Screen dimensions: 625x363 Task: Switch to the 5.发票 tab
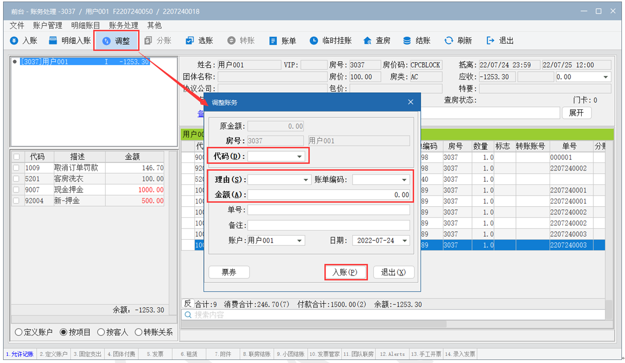coord(155,354)
